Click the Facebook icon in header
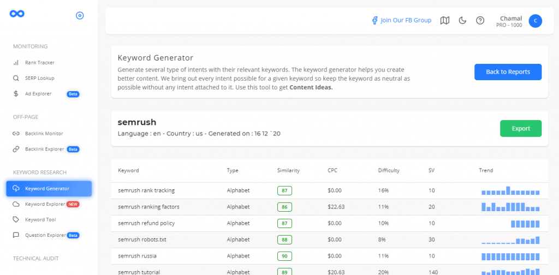 coord(374,20)
